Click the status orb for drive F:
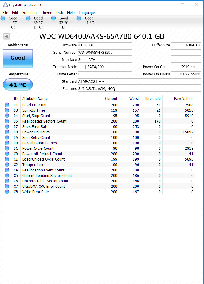204x284 pixels. click(79, 18)
